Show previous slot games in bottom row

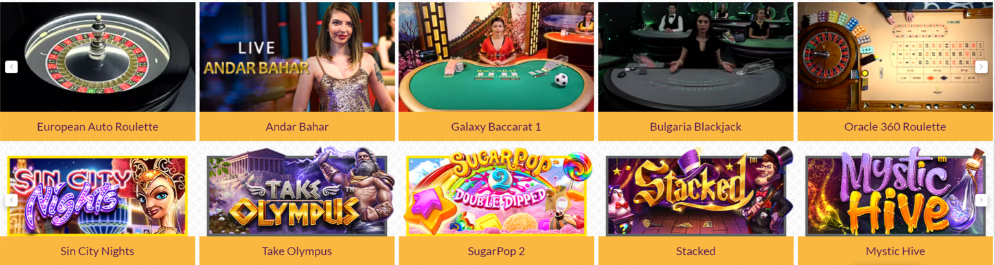(x=11, y=200)
